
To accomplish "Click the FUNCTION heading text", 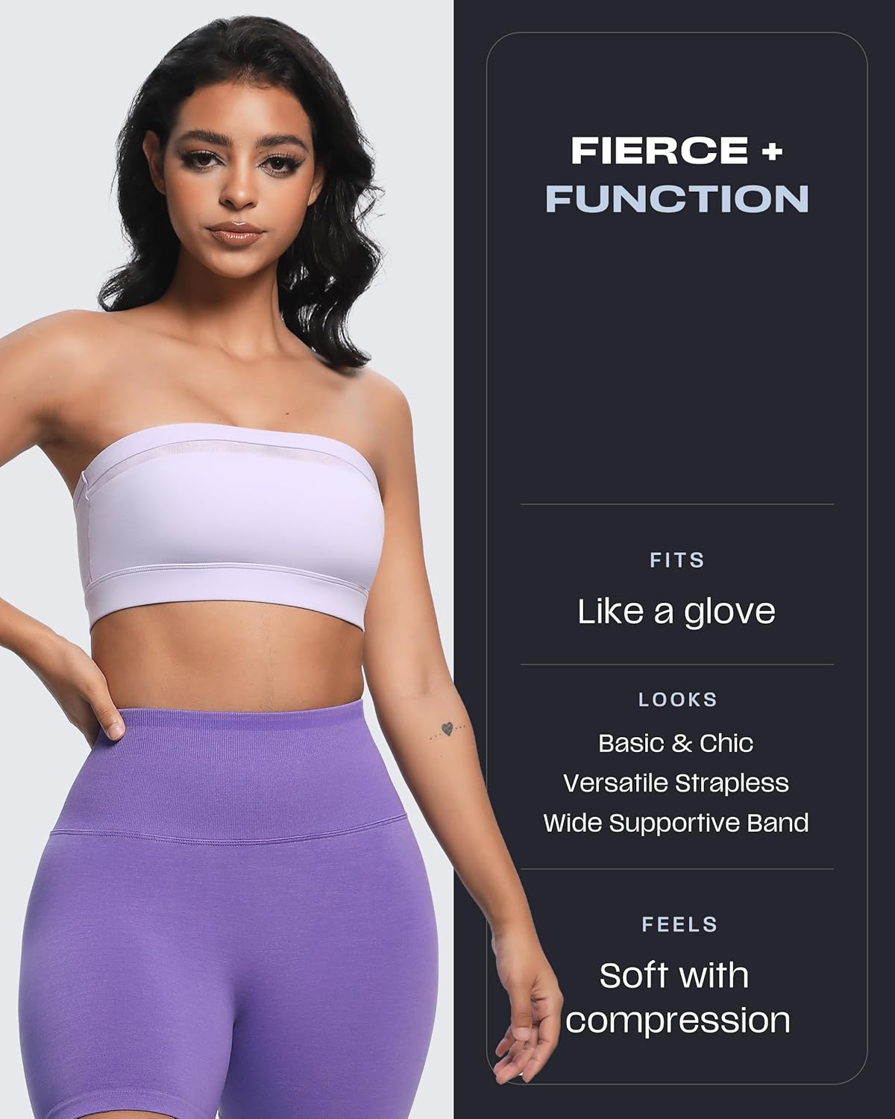I will 677,198.
